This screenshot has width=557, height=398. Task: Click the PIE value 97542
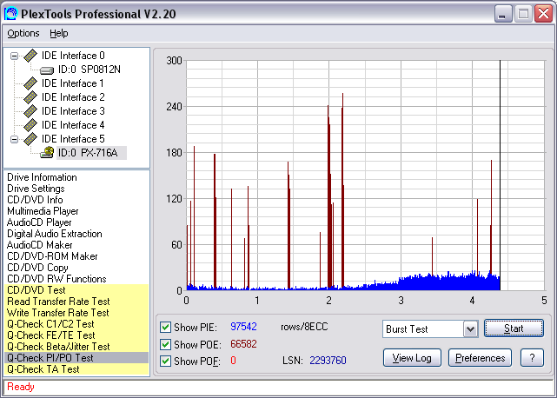[x=243, y=327]
